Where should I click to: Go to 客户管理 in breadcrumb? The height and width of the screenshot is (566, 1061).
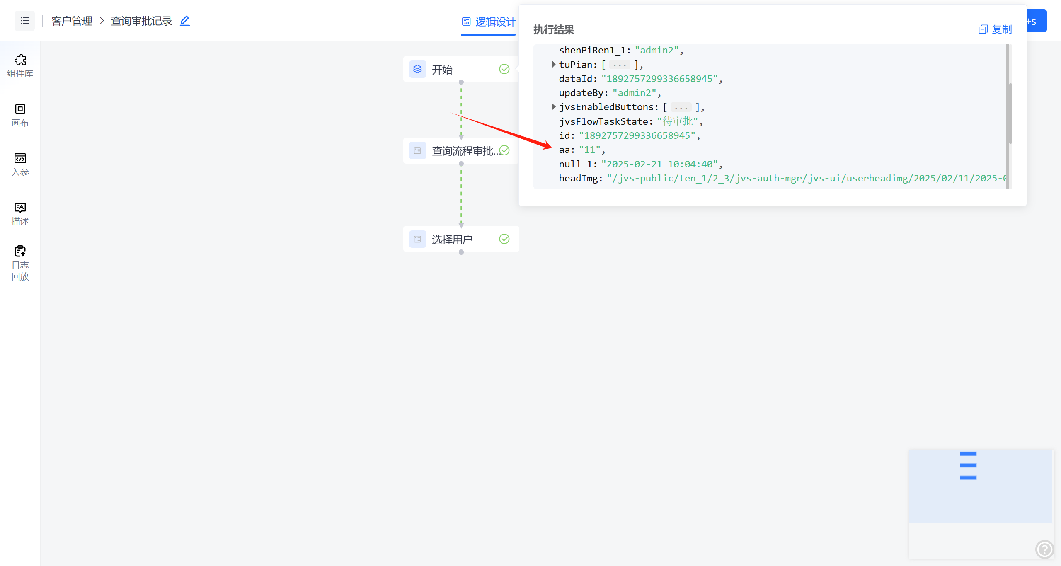pos(72,21)
